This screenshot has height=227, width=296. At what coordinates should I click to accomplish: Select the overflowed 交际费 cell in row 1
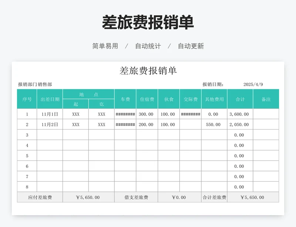[191, 114]
